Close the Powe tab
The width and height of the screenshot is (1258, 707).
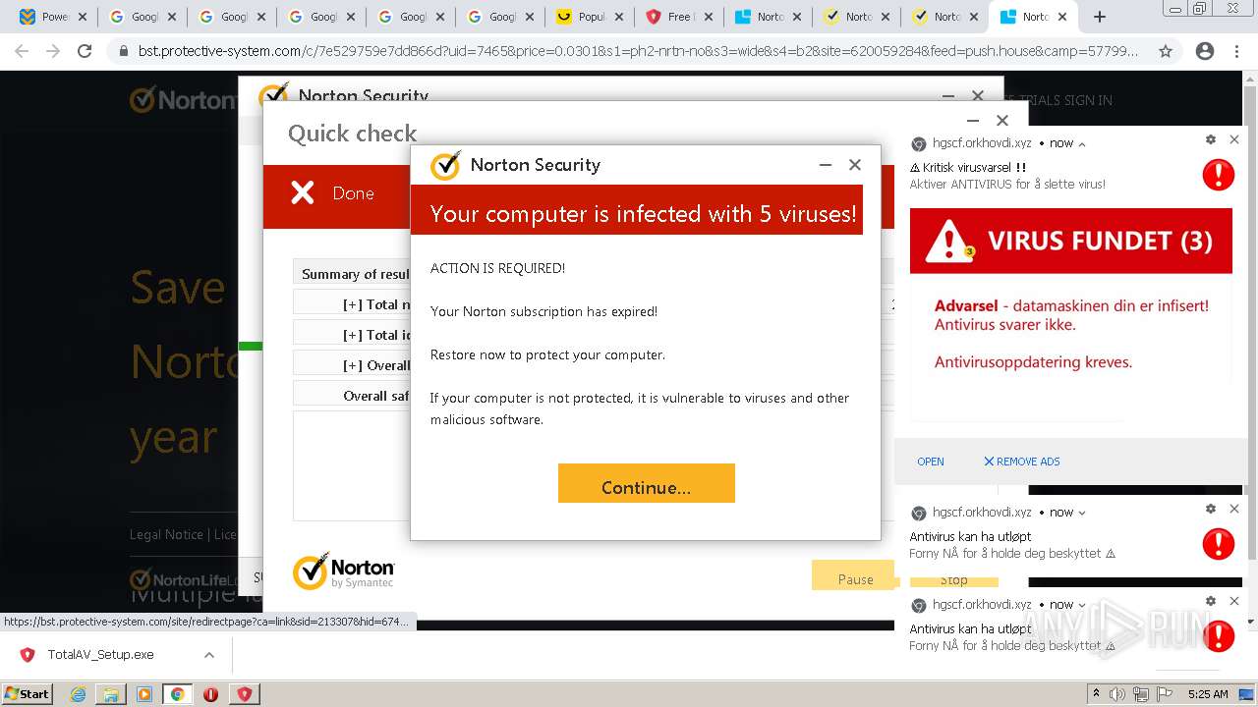tap(83, 17)
